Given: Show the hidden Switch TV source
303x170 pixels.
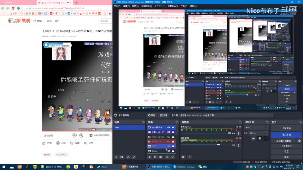Looking at the screenshot, I should click(x=169, y=141).
